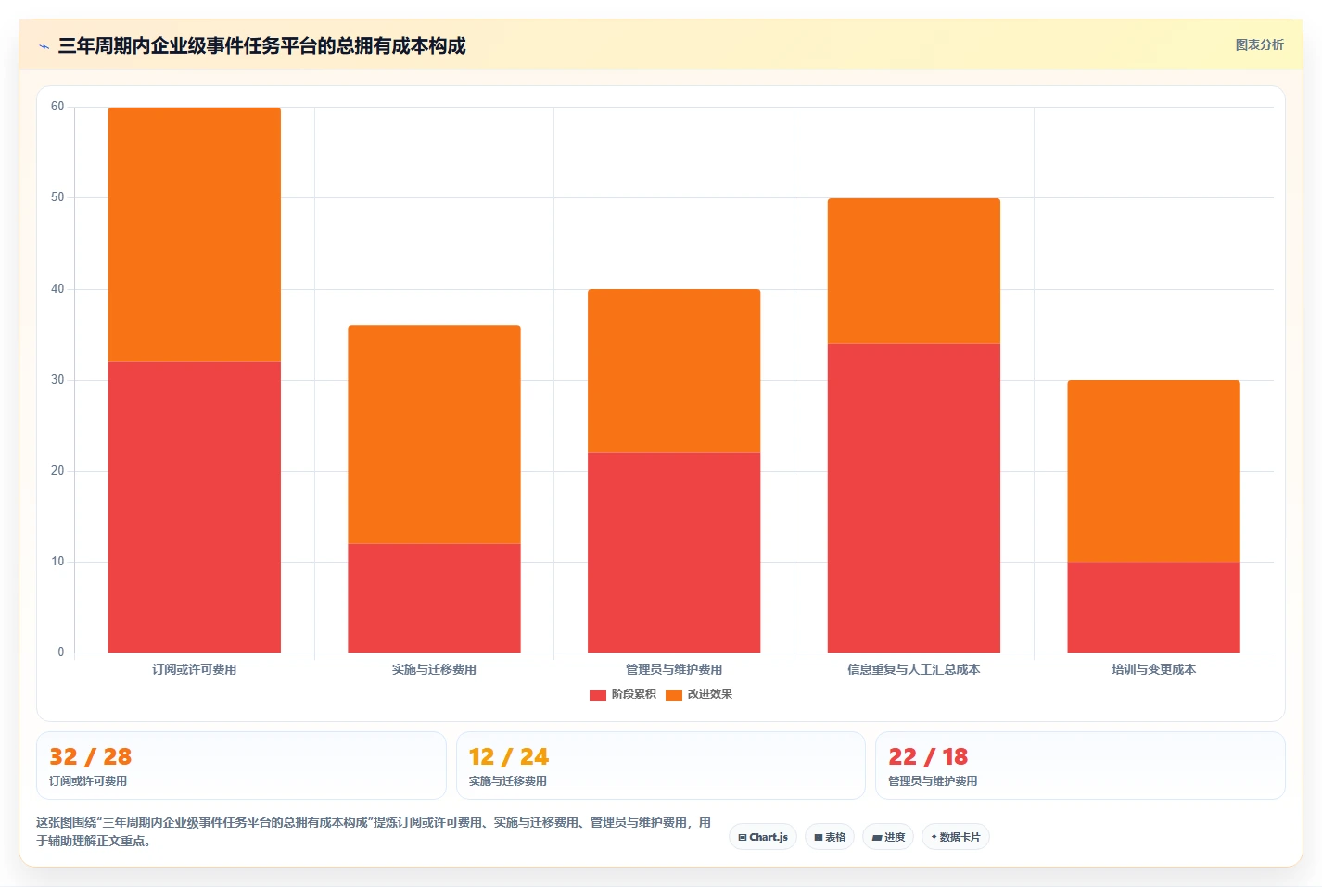Click the y-axis value 40
This screenshot has width=1322, height=887.
pos(57,289)
